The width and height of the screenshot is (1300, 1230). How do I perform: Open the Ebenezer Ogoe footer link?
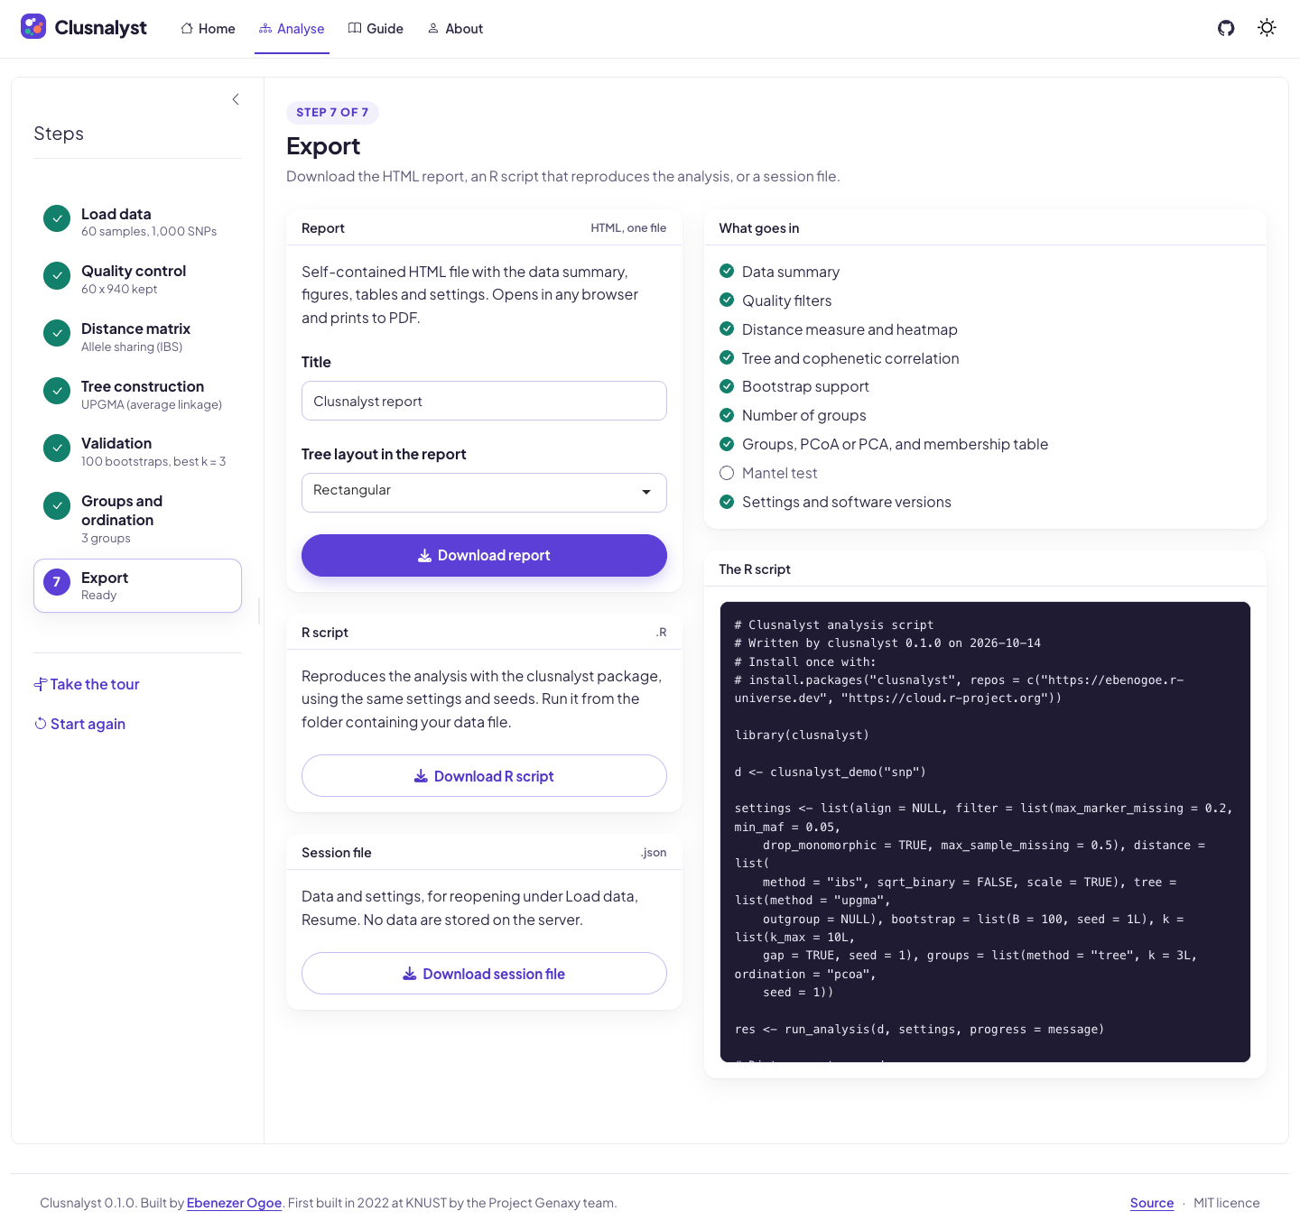pyautogui.click(x=234, y=1203)
